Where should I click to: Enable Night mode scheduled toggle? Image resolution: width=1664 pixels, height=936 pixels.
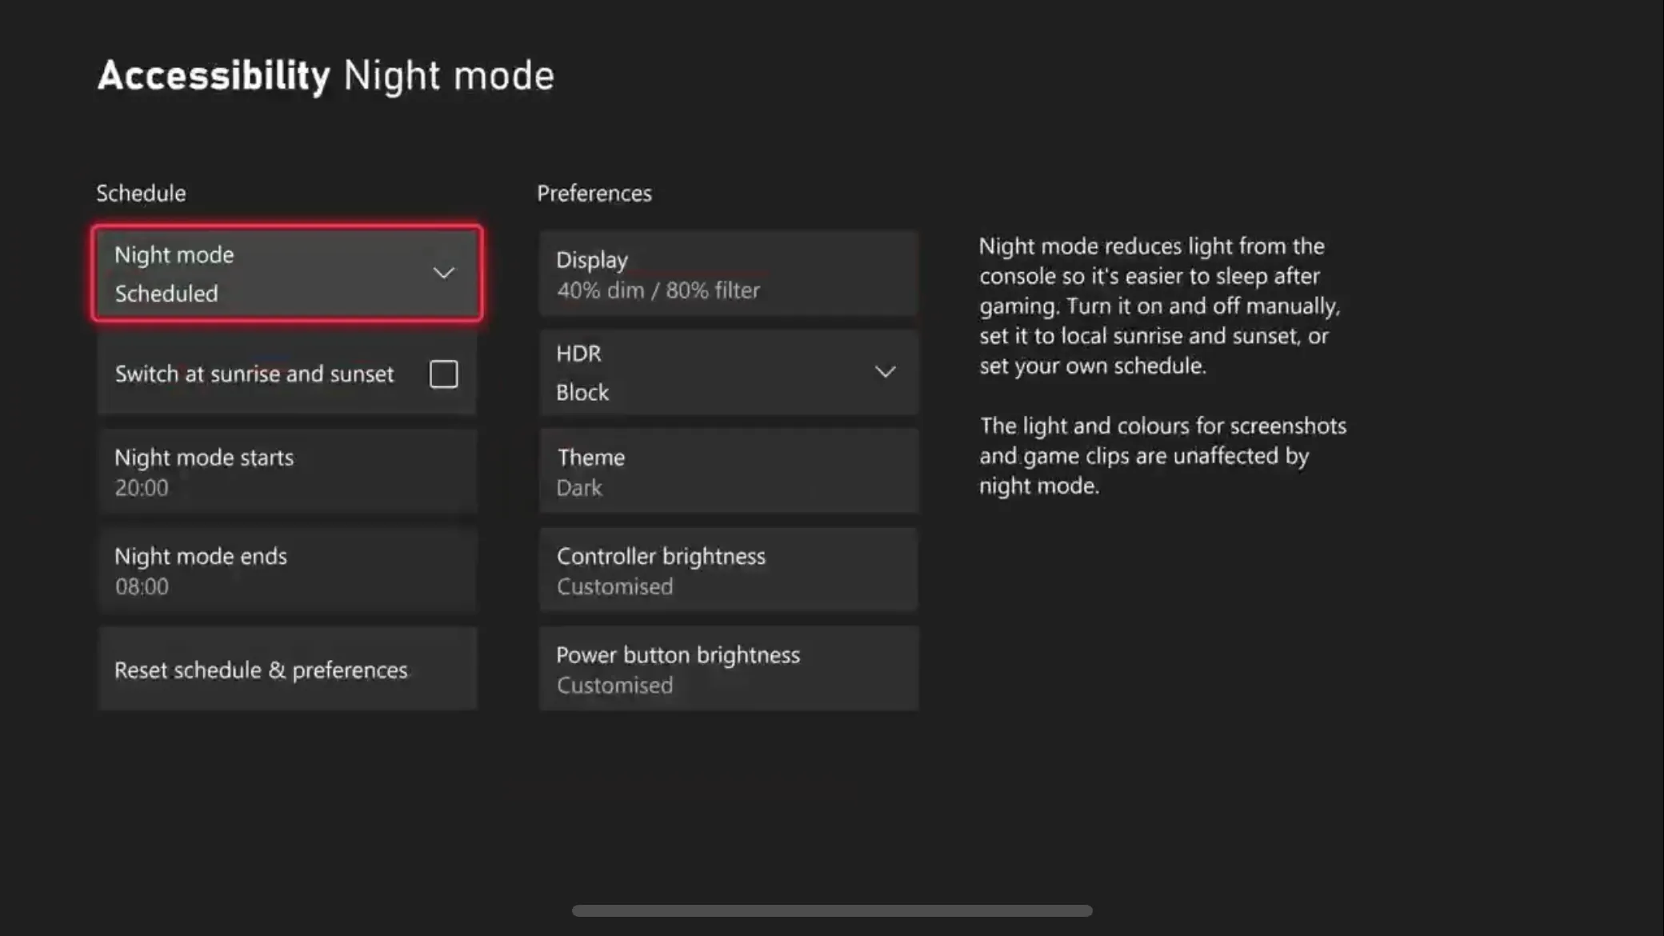coord(287,273)
